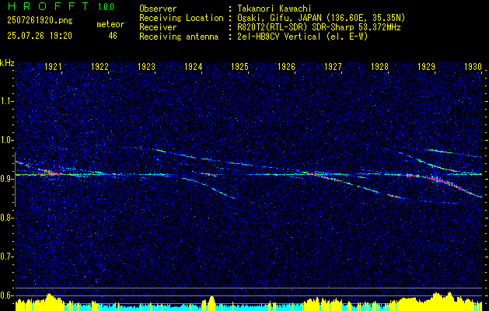Click the 1926 time marker

[x=286, y=66]
